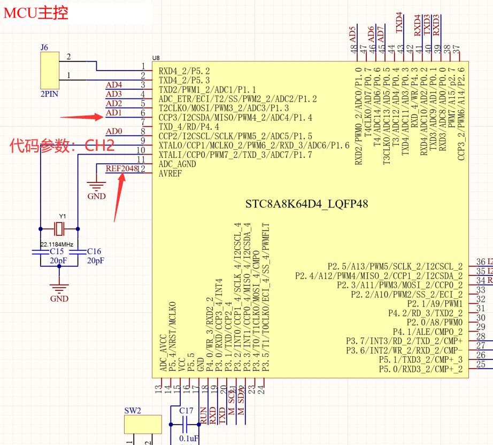The height and width of the screenshot is (445, 493).
Task: Click the ADC_AGND pin name
Action: (178, 164)
